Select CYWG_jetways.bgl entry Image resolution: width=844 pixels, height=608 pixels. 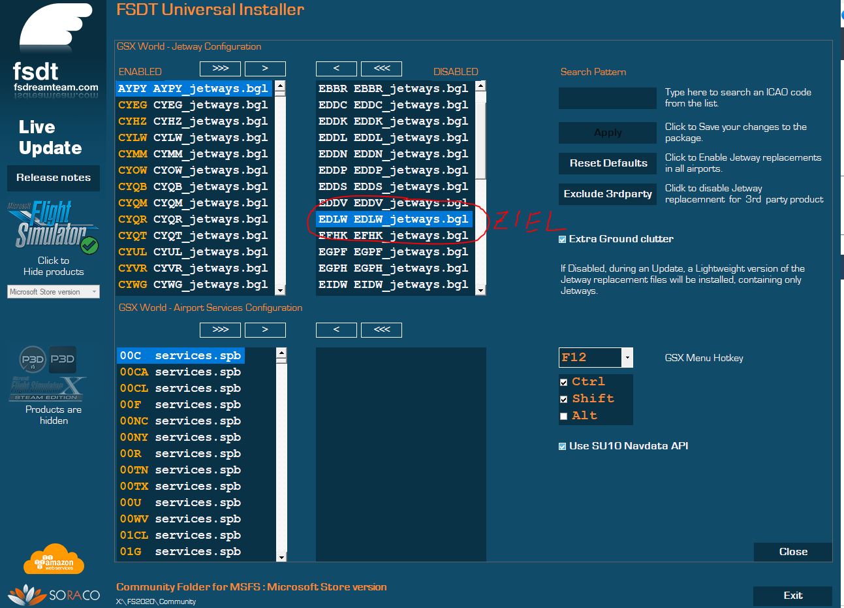tap(195, 284)
